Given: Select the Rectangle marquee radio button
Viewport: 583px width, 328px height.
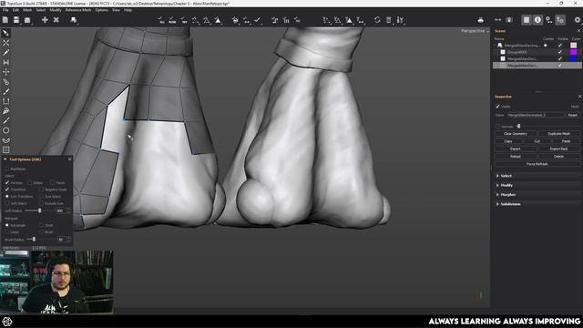Looking at the screenshot, I should coord(7,225).
